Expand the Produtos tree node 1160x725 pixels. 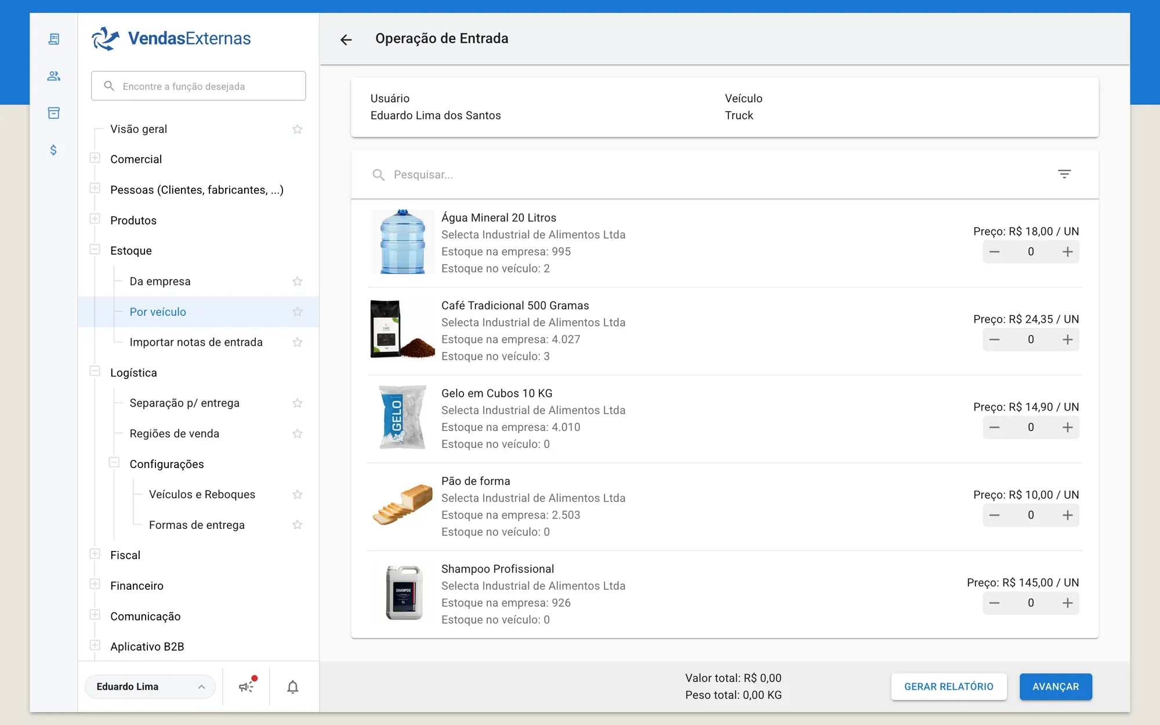pyautogui.click(x=95, y=219)
